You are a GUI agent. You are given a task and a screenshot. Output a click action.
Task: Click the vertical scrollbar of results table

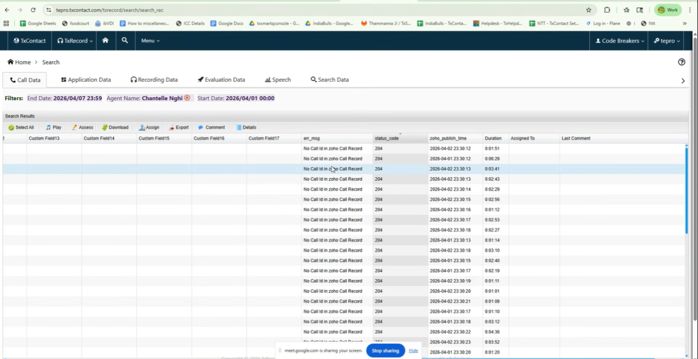click(686, 188)
